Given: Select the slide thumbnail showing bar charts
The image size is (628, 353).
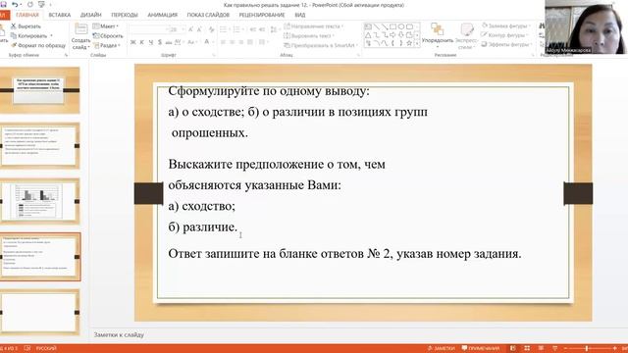Looking at the screenshot, I should (x=39, y=201).
